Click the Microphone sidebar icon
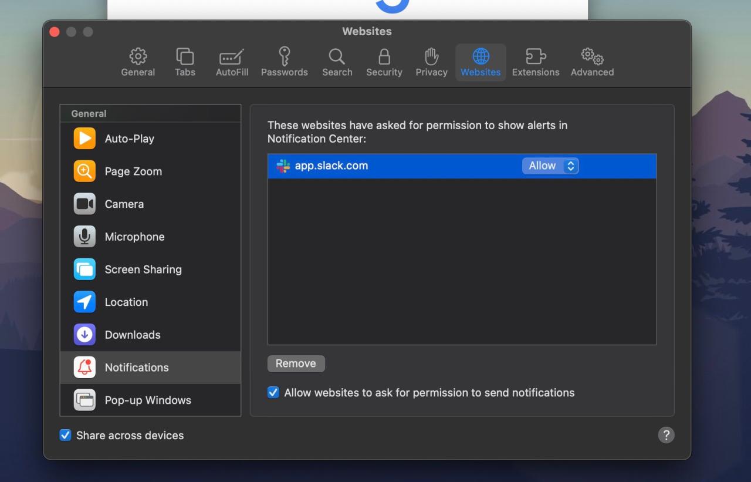The image size is (751, 482). (x=84, y=237)
